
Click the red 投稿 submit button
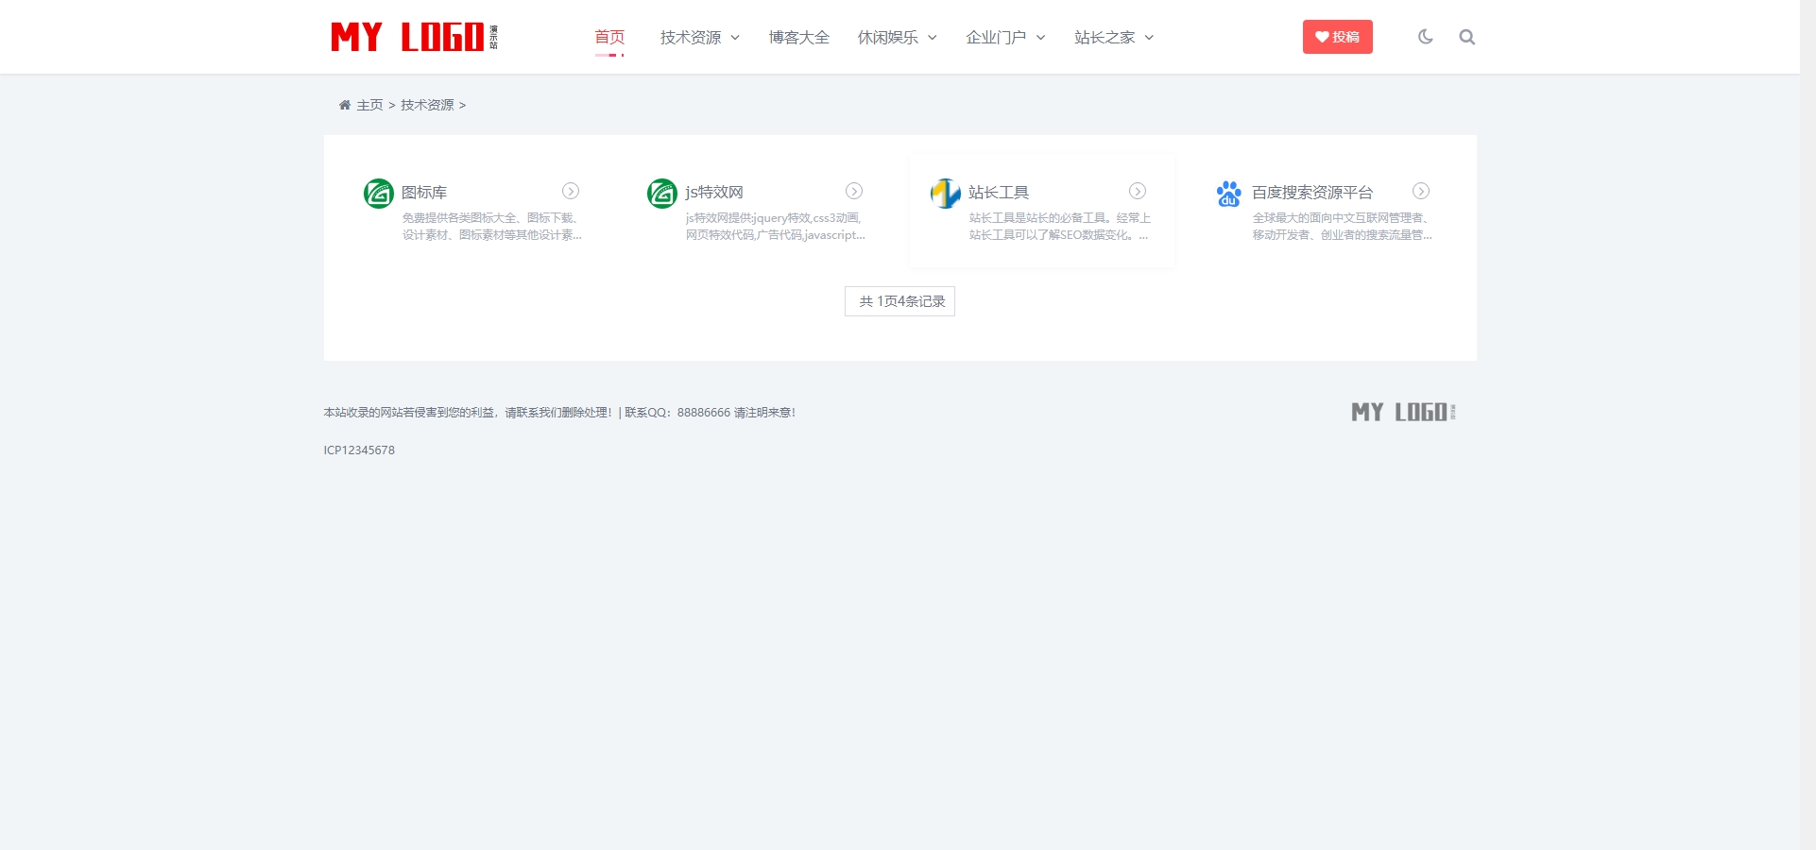point(1338,37)
